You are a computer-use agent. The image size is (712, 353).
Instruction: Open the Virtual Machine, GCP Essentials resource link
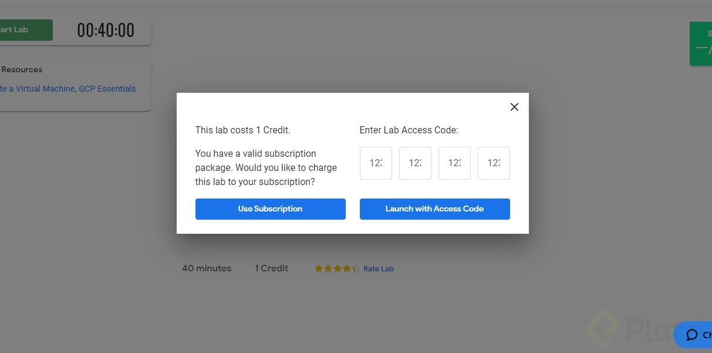68,89
